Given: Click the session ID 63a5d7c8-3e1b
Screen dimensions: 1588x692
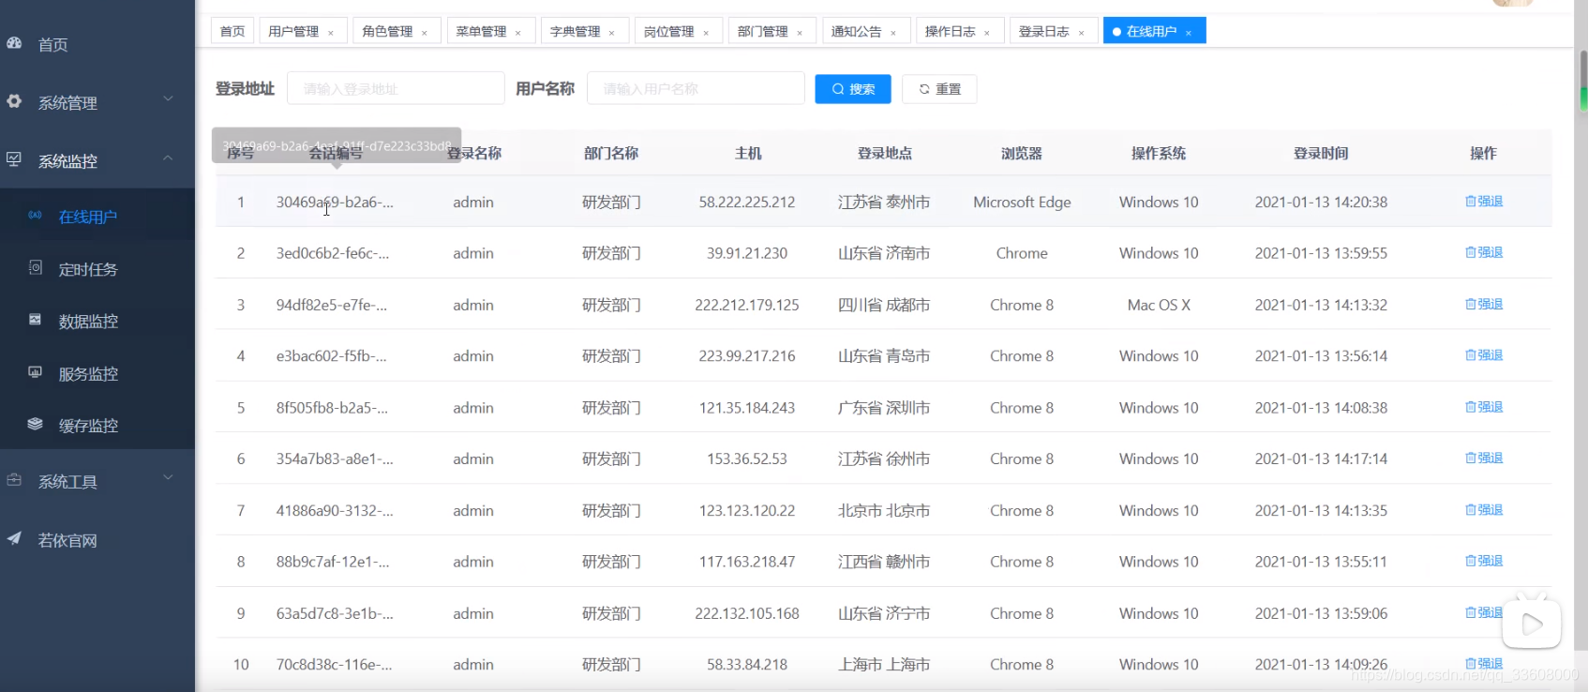Looking at the screenshot, I should pos(335,613).
